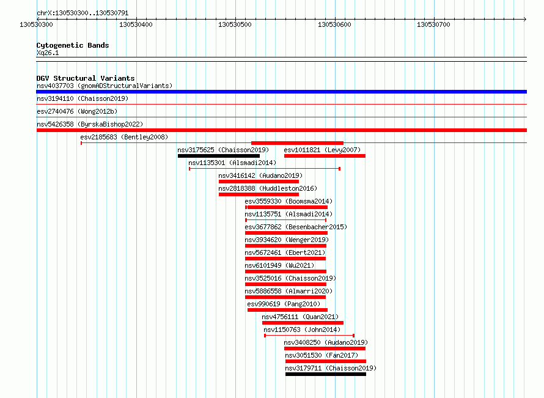Open esv3677862 (Besenbacher2015) label
This screenshot has width=544, height=398.
pos(296,227)
